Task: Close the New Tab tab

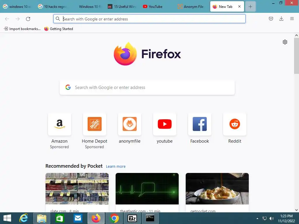Action: [x=239, y=6]
